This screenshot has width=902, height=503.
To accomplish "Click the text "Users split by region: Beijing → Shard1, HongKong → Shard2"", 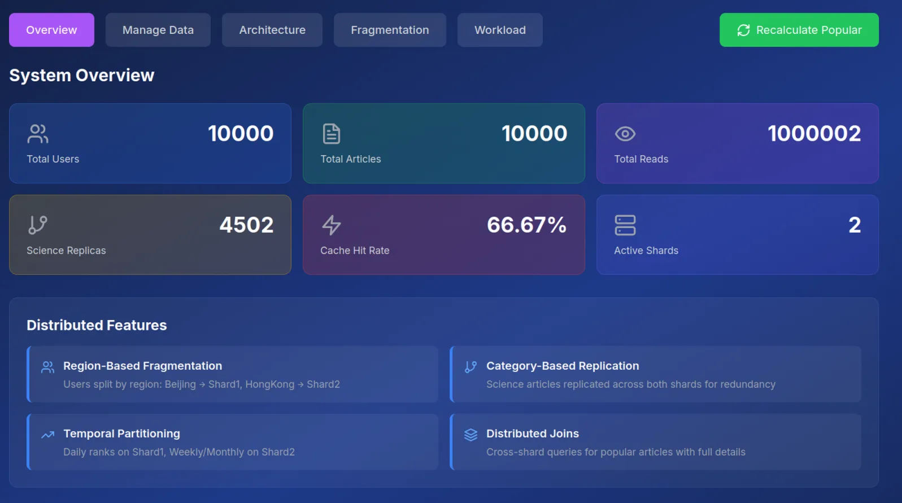I will coord(202,384).
